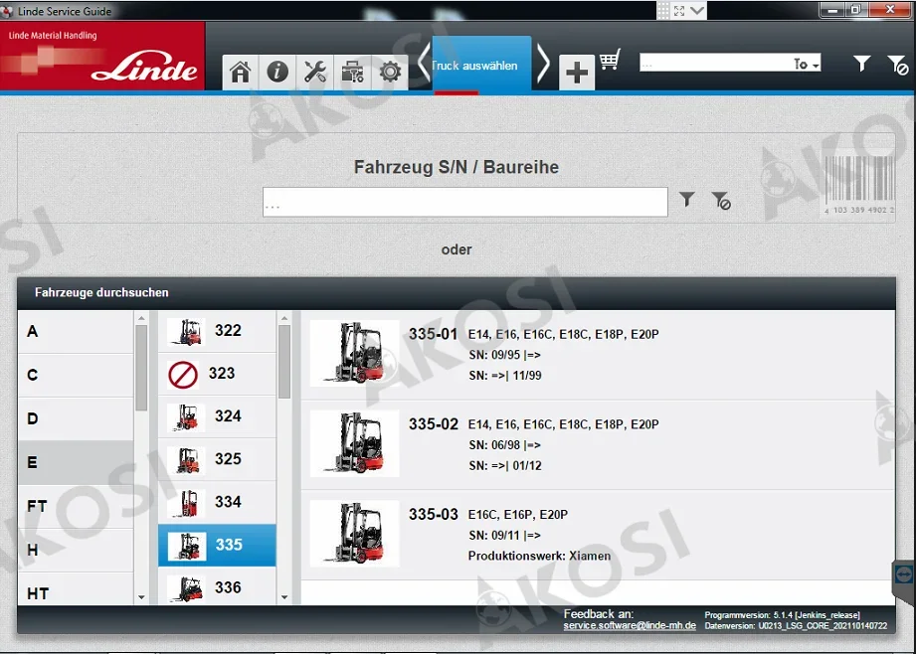Select letter E in vehicle list
This screenshot has height=654, width=916.
[76, 462]
